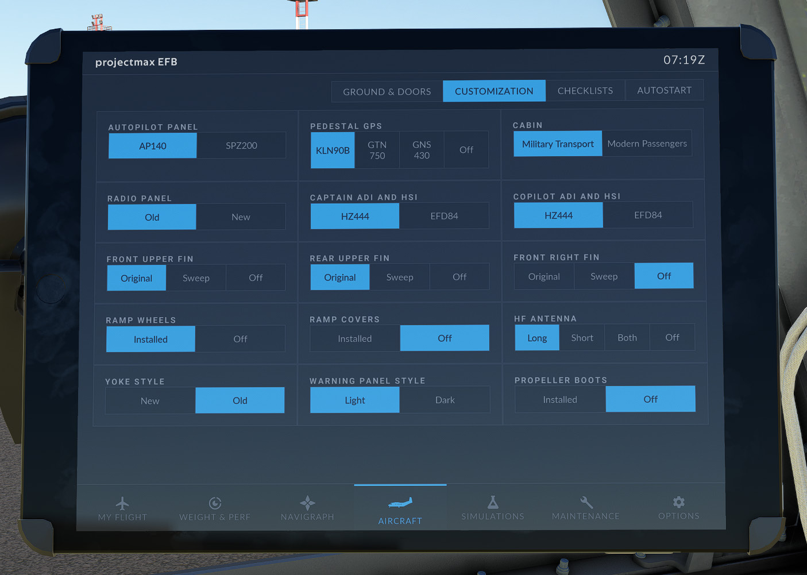Screen dimensions: 807x575
Task: Set Rear Upper Fin to Original
Action: (340, 277)
